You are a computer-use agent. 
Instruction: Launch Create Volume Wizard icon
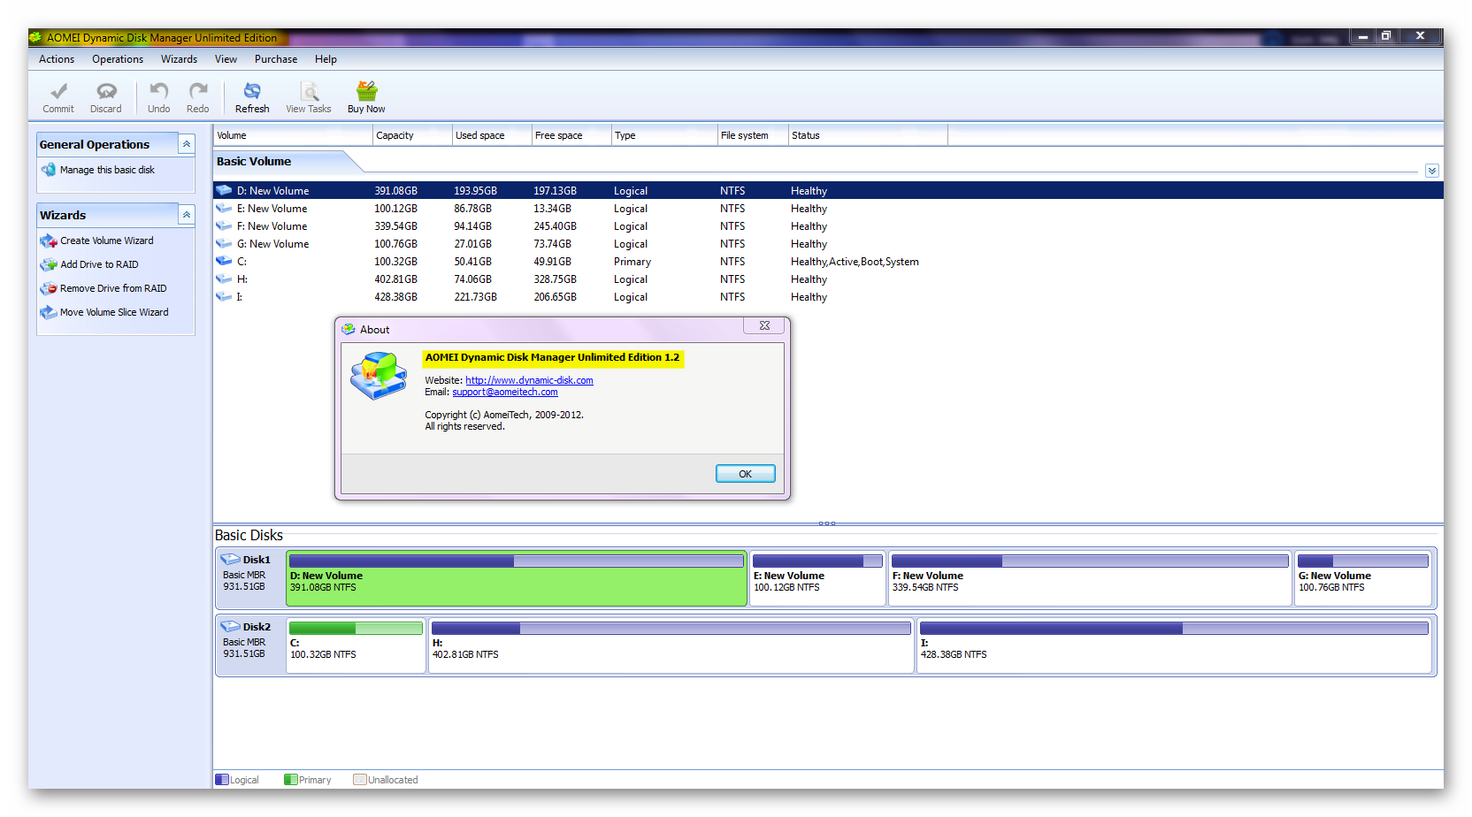coord(49,241)
